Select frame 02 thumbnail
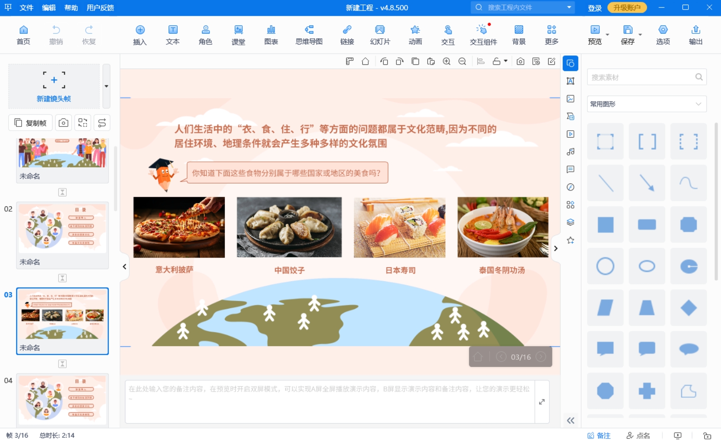 pyautogui.click(x=62, y=235)
